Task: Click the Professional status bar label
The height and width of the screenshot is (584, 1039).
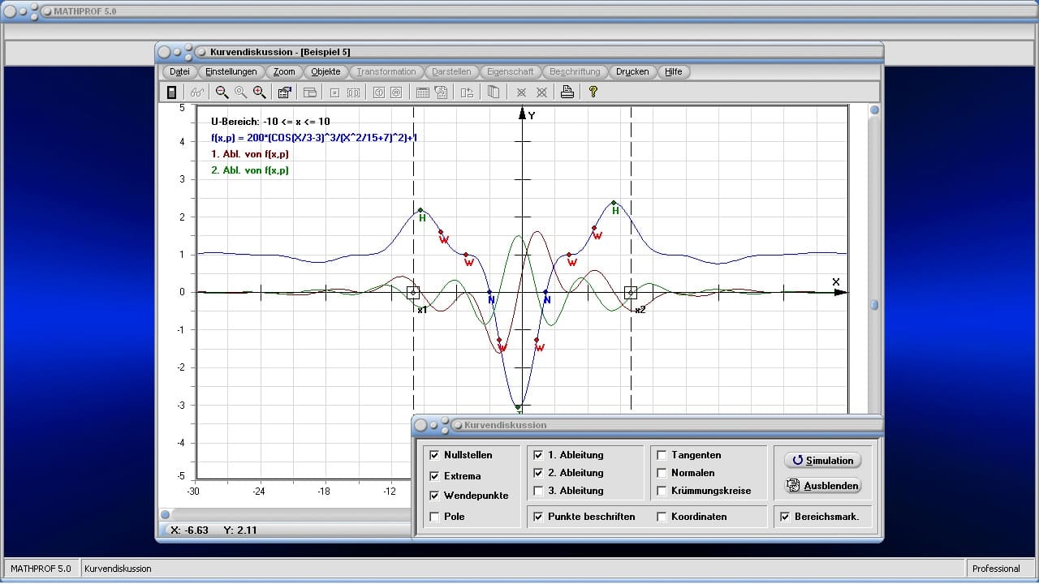Action: click(x=996, y=569)
